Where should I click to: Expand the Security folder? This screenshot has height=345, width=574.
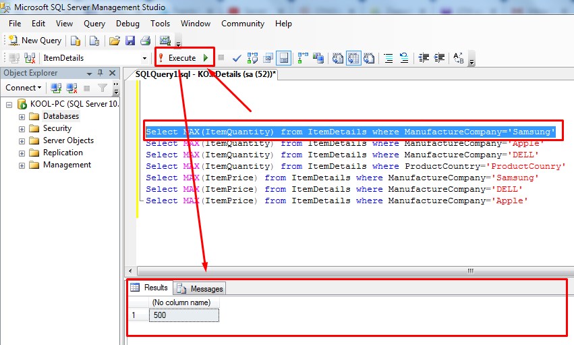(x=22, y=129)
